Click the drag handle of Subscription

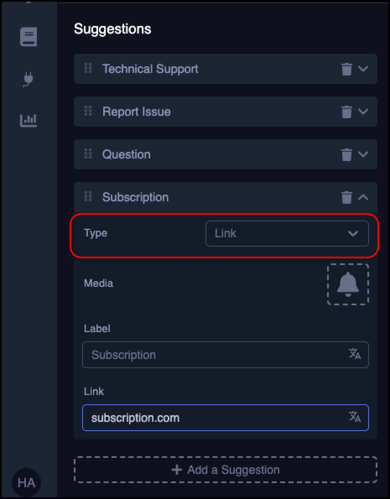88,197
